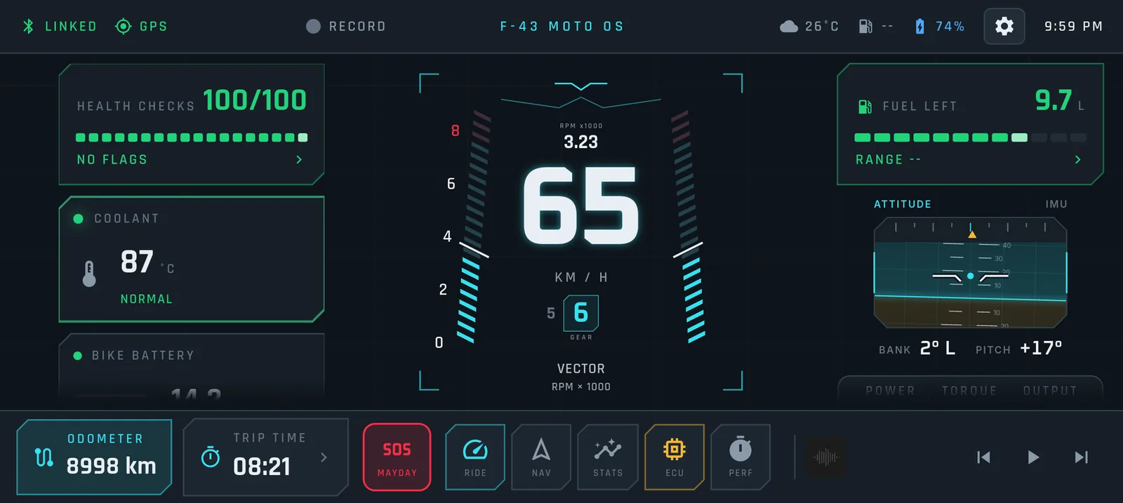
Task: Tap the trip time stopwatch icon
Action: (211, 457)
